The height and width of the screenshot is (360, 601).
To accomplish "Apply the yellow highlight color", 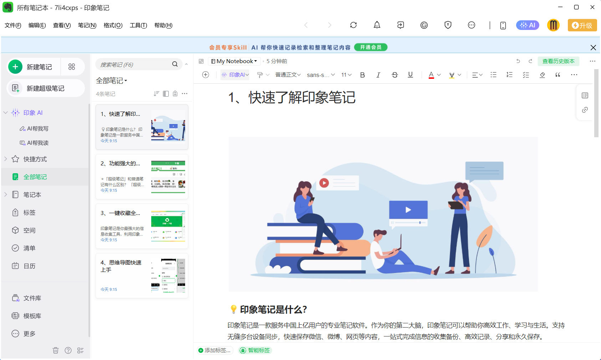I will point(452,75).
